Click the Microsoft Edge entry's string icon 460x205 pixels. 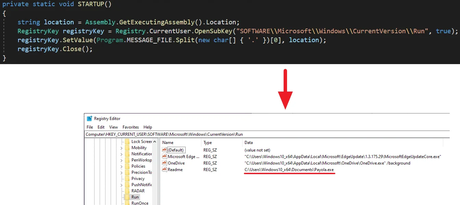click(x=164, y=157)
